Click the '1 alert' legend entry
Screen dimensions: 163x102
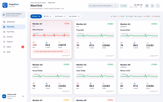pyautogui.click(x=114, y=16)
